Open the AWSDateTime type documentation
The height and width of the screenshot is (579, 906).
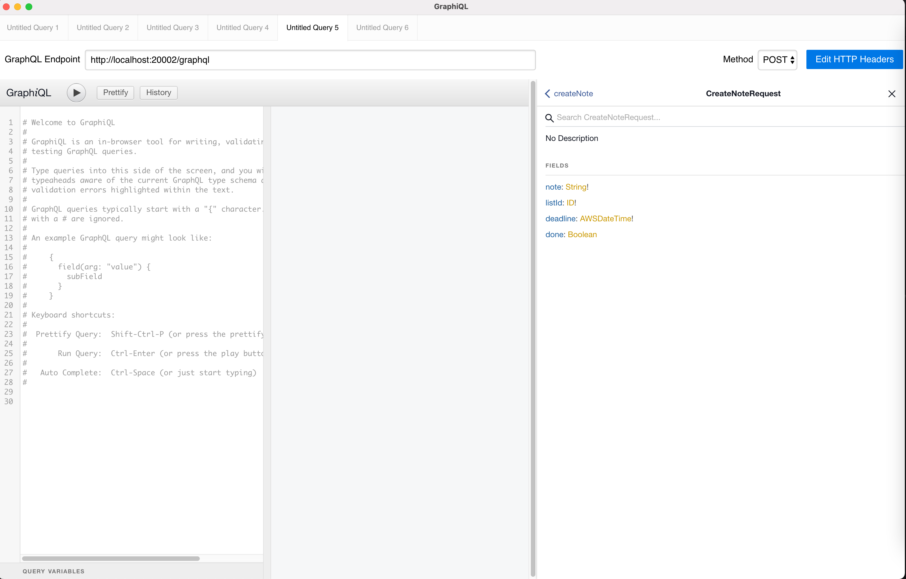click(x=606, y=218)
